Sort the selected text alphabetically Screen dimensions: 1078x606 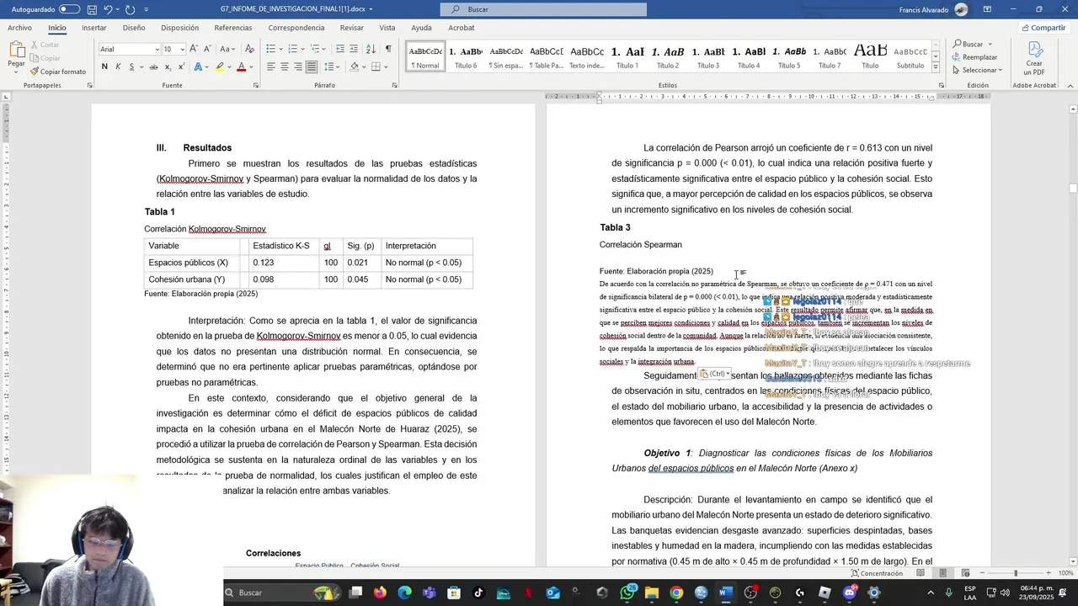point(371,49)
